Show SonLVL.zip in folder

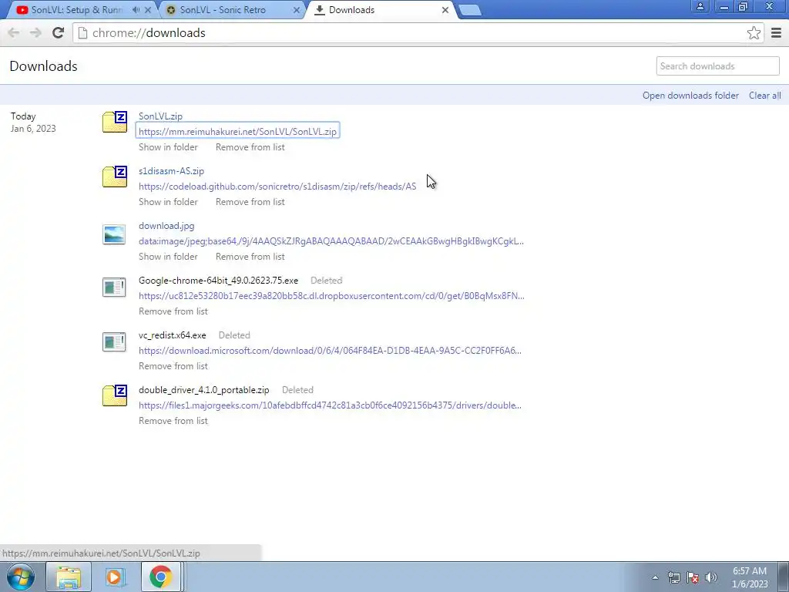click(168, 147)
